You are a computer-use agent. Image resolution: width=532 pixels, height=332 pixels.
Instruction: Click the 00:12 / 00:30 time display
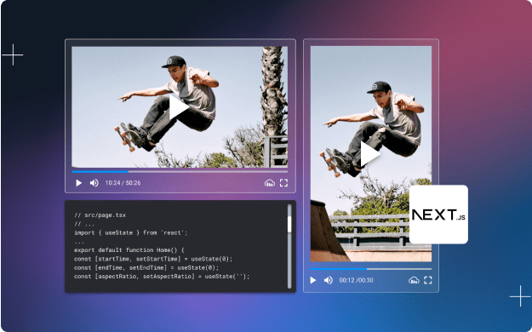(356, 280)
